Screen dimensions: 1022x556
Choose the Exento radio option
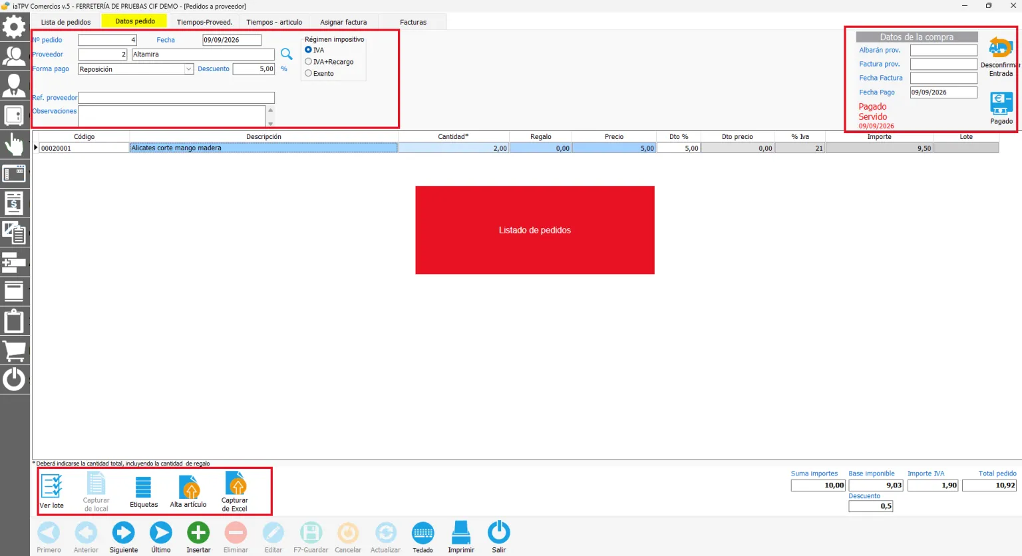click(x=308, y=73)
